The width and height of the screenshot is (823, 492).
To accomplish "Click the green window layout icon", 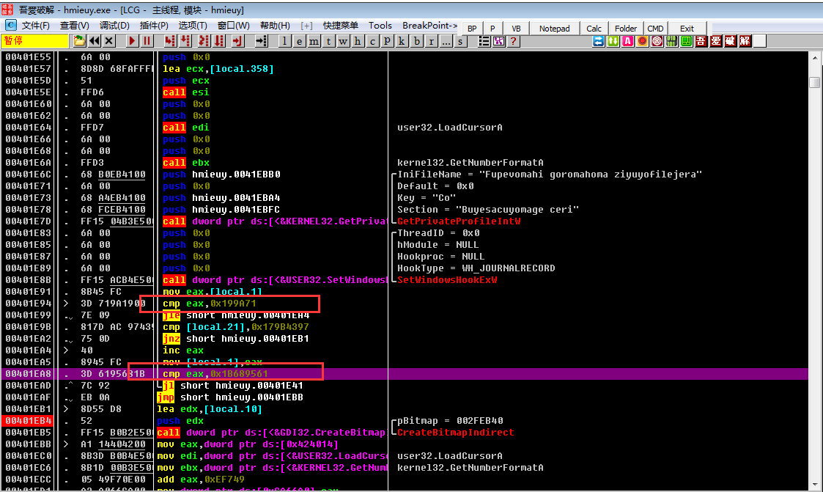I will [687, 41].
